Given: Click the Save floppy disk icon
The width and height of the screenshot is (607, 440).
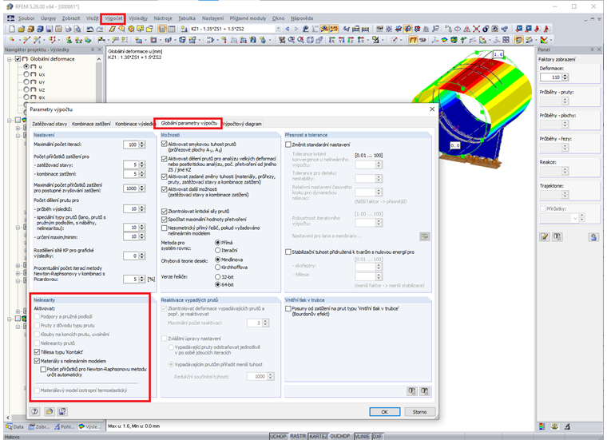Looking at the screenshot, I should (x=50, y=29).
